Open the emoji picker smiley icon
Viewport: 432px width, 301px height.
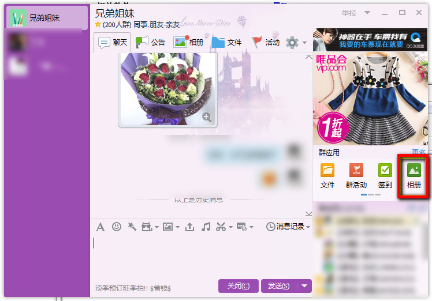click(x=117, y=227)
